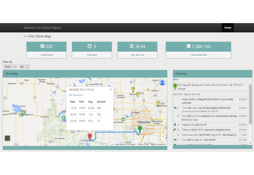Viewport: 254px width, 175px height.
Task: Click the Edmonton city label on map
Action: tap(144, 122)
